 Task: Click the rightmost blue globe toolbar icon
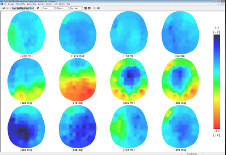pos(98,8)
